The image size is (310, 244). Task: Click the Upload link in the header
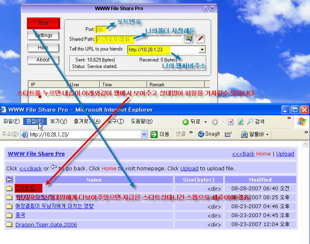(285, 154)
